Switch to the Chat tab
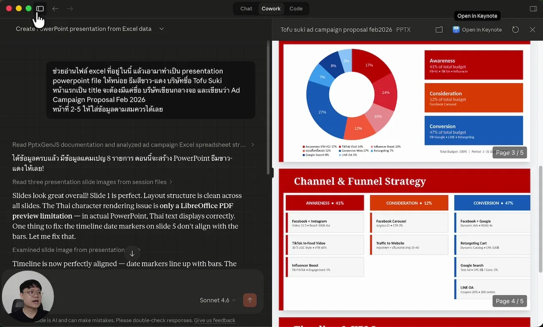The height and width of the screenshot is (327, 543). (246, 8)
